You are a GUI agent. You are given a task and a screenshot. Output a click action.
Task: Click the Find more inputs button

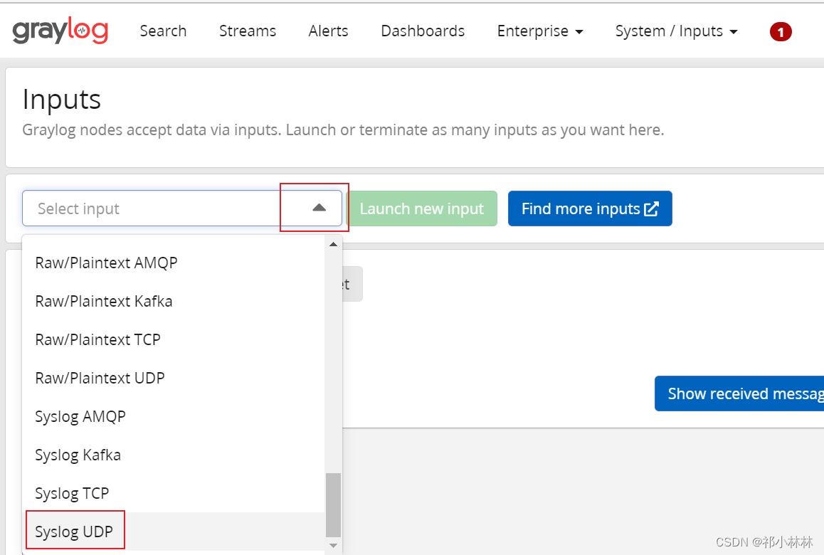pos(590,208)
